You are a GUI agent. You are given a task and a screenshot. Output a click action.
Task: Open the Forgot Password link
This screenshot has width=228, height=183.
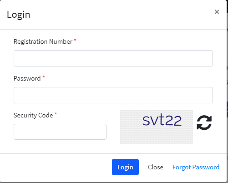click(x=196, y=167)
